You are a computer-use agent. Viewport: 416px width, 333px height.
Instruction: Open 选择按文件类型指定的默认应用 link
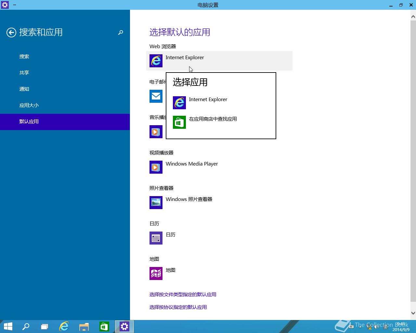click(183, 295)
